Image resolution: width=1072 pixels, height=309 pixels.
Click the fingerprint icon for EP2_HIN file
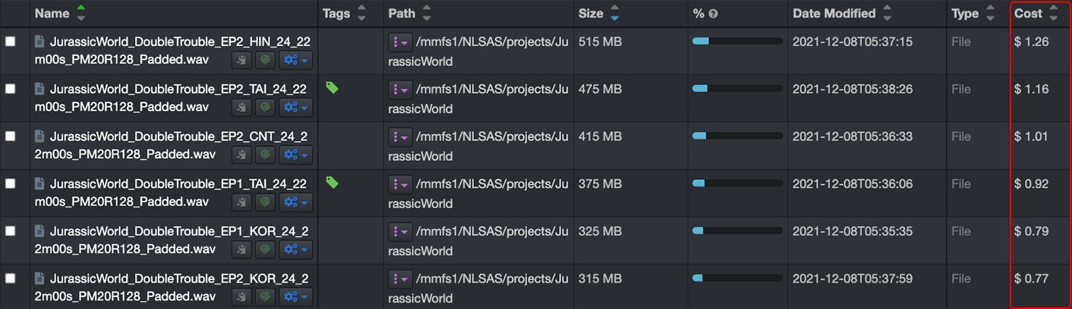(x=266, y=61)
